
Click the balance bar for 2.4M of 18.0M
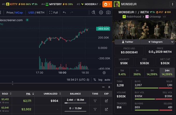(x=75, y=103)
